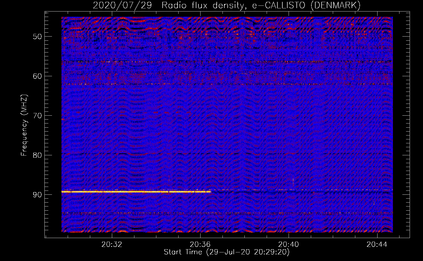Viewport: 423px width, 261px height.
Task: Click the 50 frequency tick label
Action: click(37, 37)
